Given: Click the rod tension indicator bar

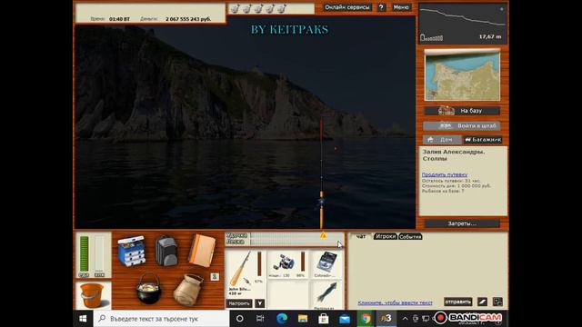Looking at the screenshot, I should pyautogui.click(x=297, y=235).
